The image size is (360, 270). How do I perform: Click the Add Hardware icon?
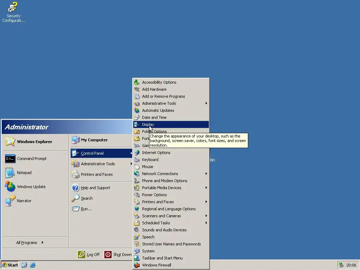click(x=137, y=89)
